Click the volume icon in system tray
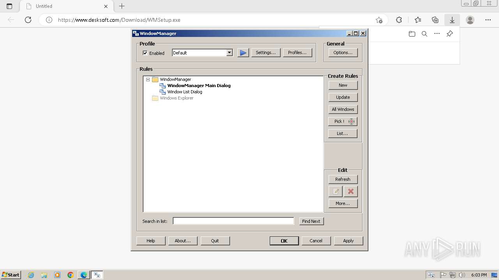The image size is (499, 280). coord(462,275)
